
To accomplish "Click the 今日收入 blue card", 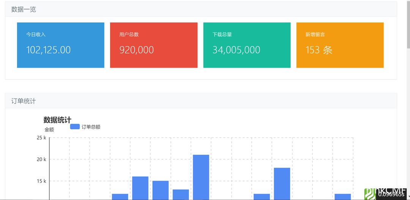I will point(61,45).
